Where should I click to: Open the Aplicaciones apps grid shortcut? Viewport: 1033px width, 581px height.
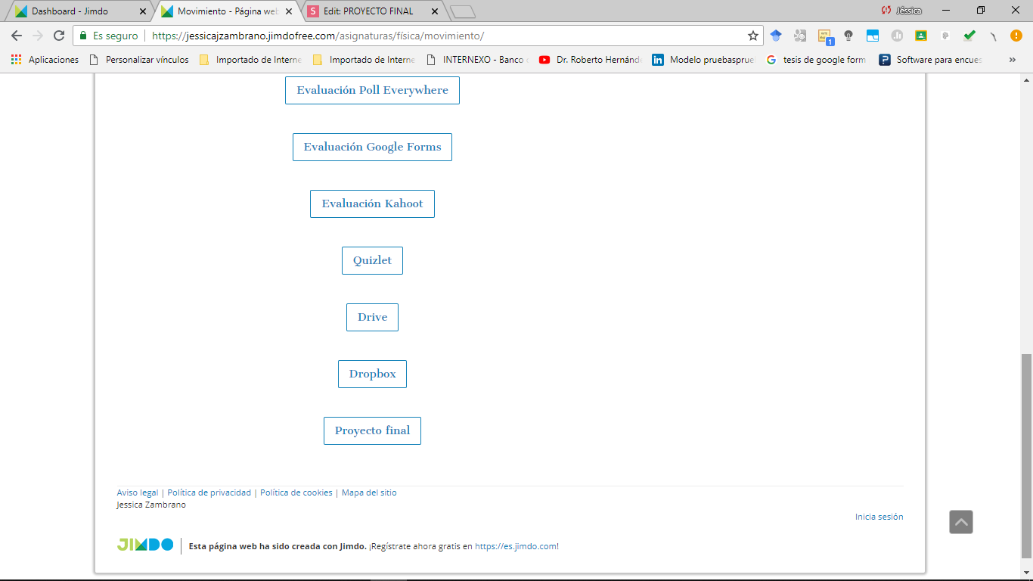click(x=45, y=60)
